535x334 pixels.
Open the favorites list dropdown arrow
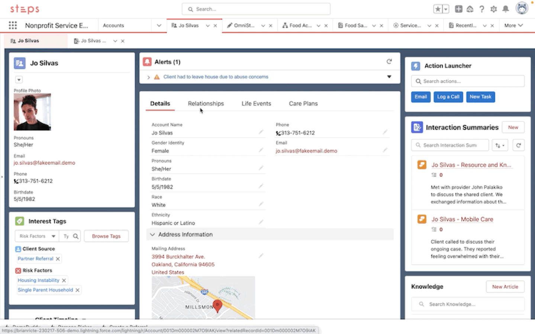[446, 9]
